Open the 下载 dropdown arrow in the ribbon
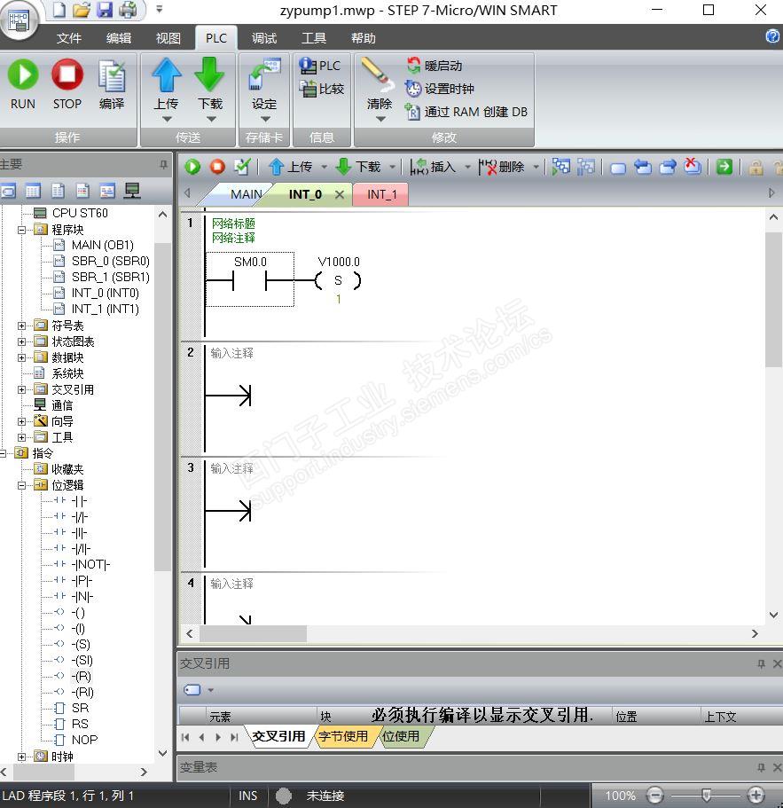The image size is (783, 808). (211, 119)
